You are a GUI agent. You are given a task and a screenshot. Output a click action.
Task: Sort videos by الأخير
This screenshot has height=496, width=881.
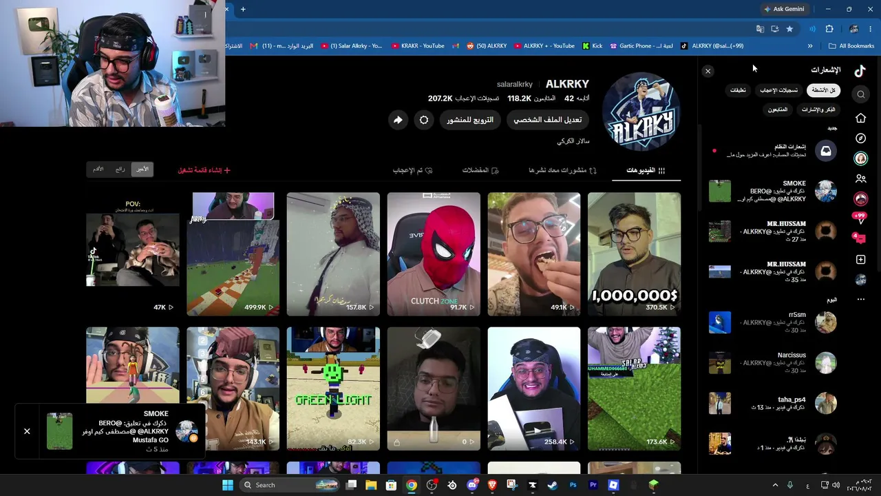point(142,169)
